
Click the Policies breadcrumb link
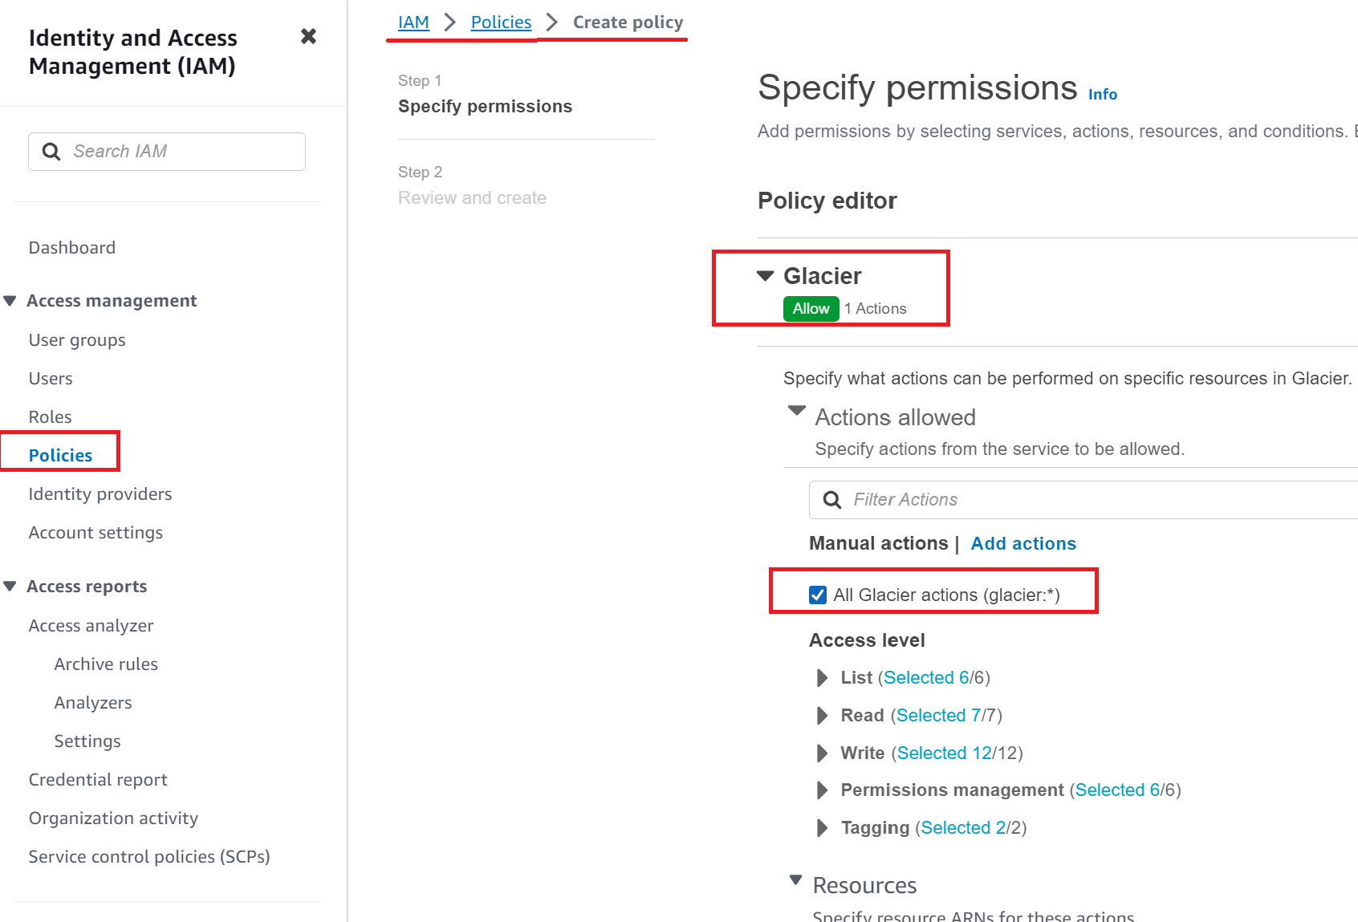pyautogui.click(x=501, y=22)
